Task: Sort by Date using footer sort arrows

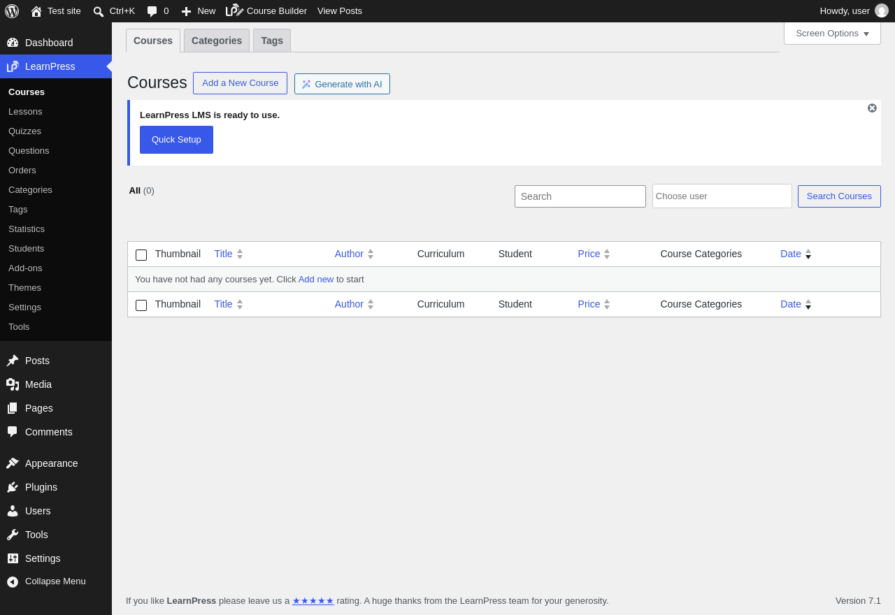Action: (808, 304)
